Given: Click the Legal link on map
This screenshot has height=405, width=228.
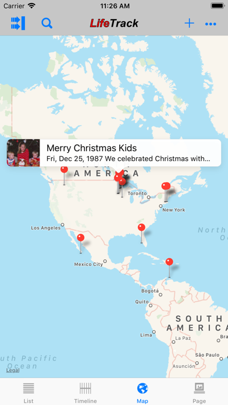Looking at the screenshot, I should [x=13, y=370].
